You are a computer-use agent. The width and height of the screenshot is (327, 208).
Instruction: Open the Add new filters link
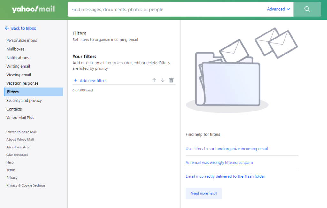point(93,80)
